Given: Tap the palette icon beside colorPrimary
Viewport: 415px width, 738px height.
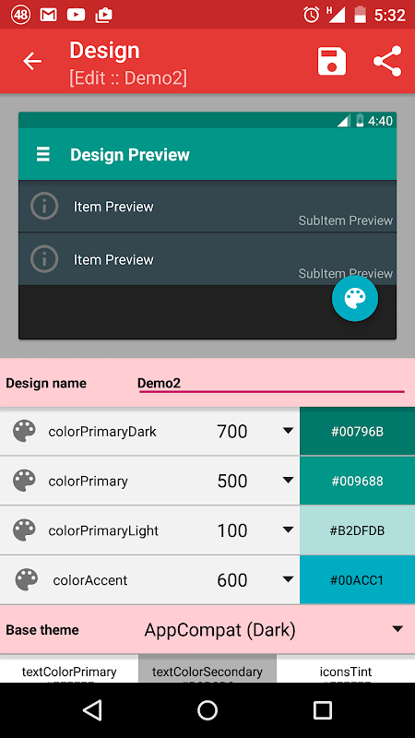Looking at the screenshot, I should (x=24, y=481).
